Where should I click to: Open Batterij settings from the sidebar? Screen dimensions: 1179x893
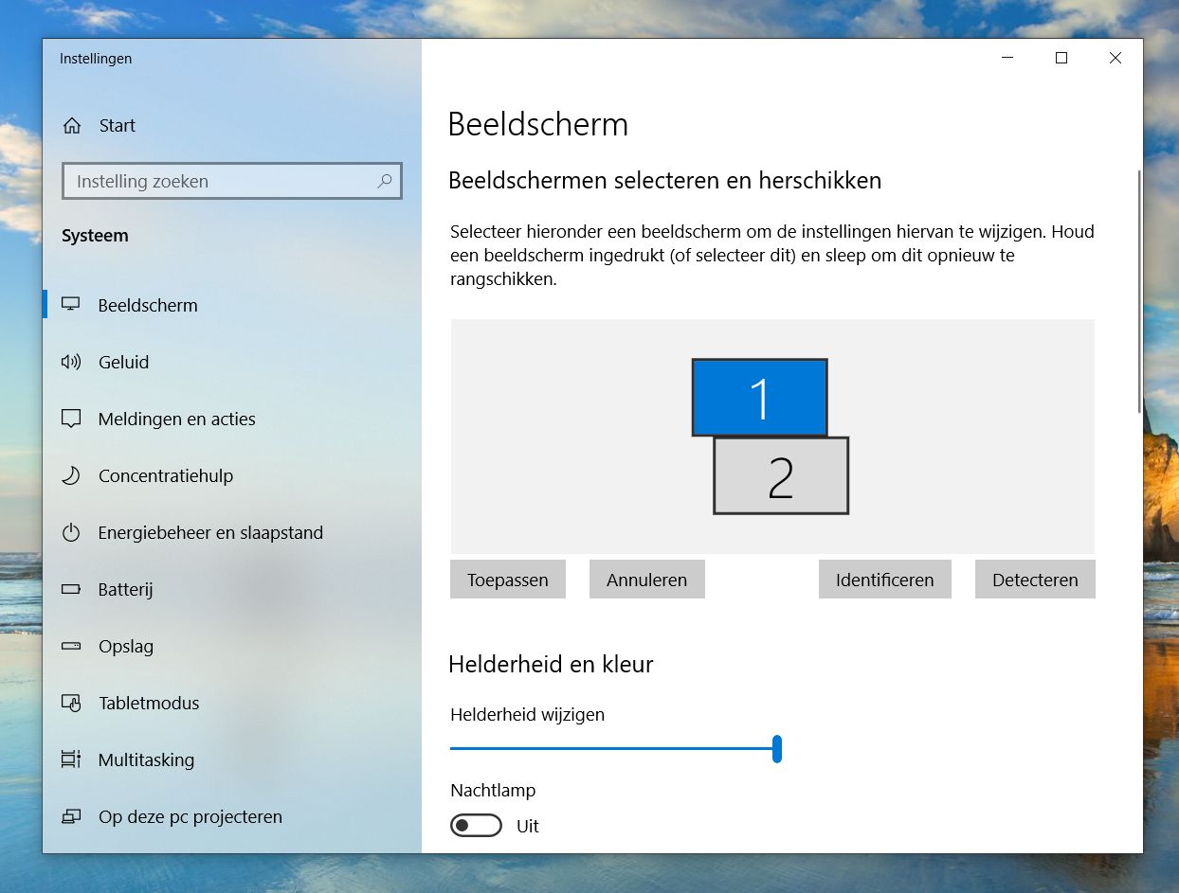[71, 589]
